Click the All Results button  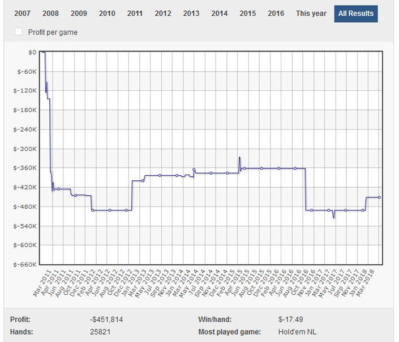[356, 14]
